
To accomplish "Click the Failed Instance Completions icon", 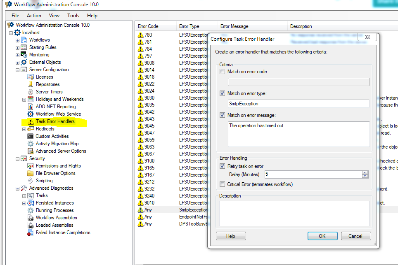I will click(31, 232).
